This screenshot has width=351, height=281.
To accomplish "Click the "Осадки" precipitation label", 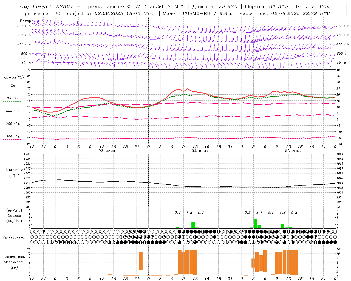I will point(14,216).
